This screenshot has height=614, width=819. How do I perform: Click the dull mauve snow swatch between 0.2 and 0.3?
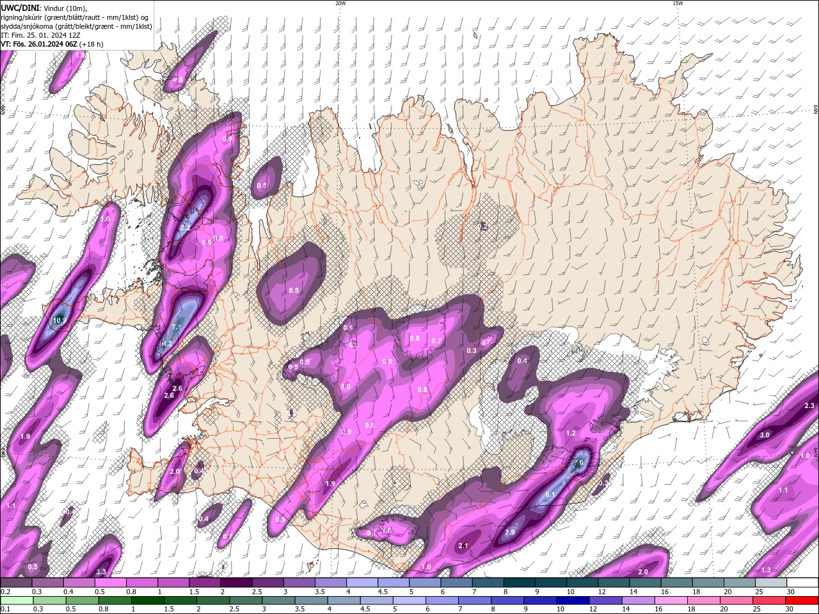tap(17, 583)
